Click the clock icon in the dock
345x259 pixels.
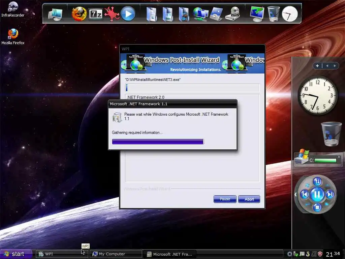coord(290,14)
